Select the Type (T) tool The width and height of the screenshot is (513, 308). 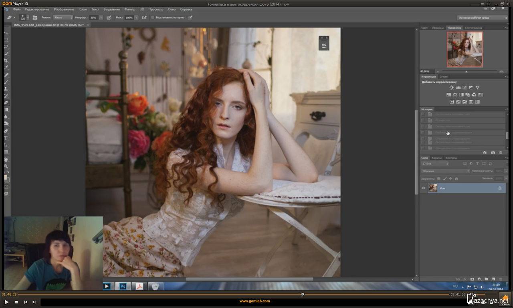click(x=6, y=138)
